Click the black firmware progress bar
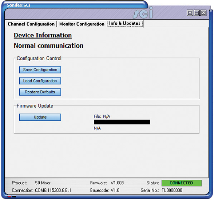 coord(122,122)
